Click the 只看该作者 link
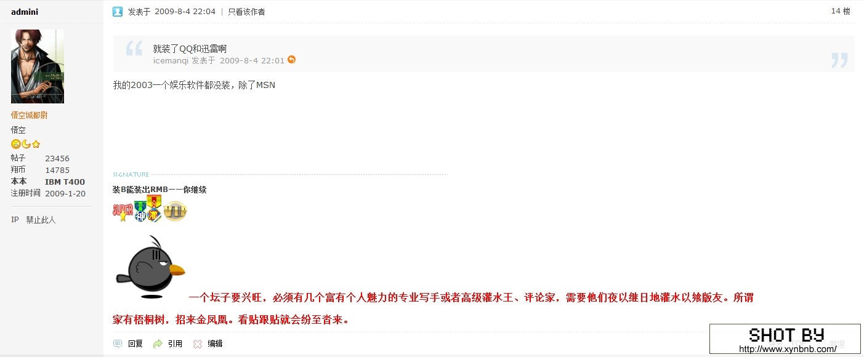Viewport: 864px width, 357px height. coord(246,11)
